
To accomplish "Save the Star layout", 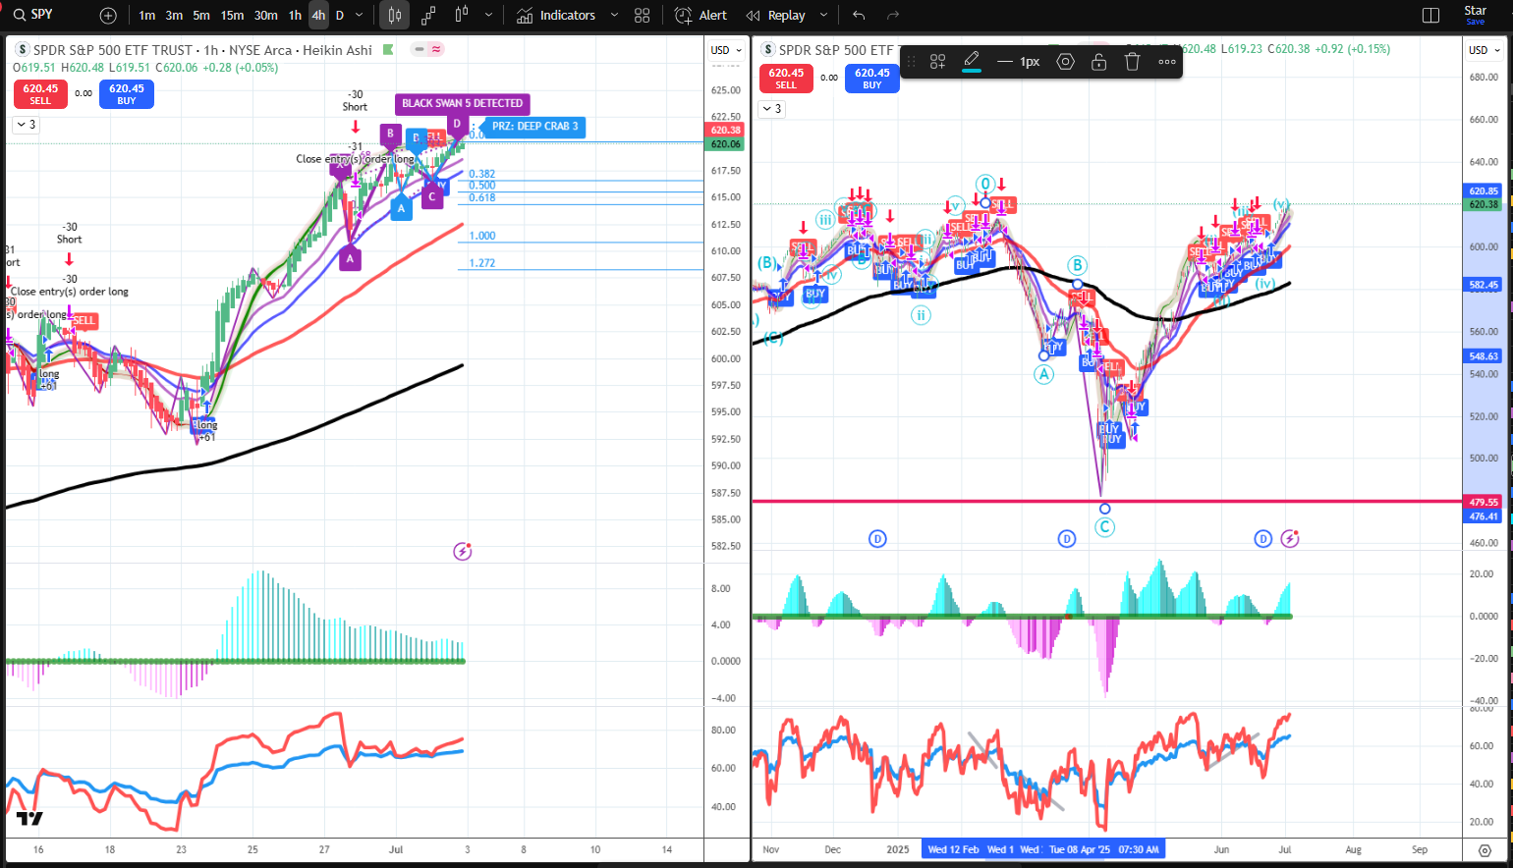I will 1476,15.
